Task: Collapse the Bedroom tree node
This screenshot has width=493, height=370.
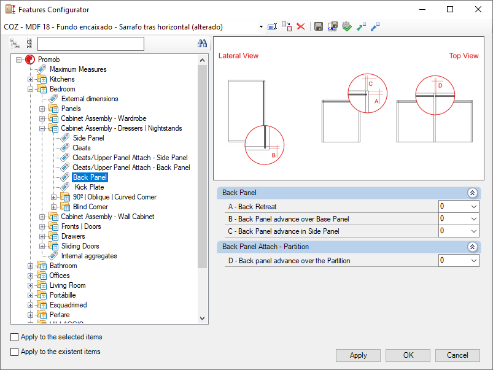Action: [30, 89]
